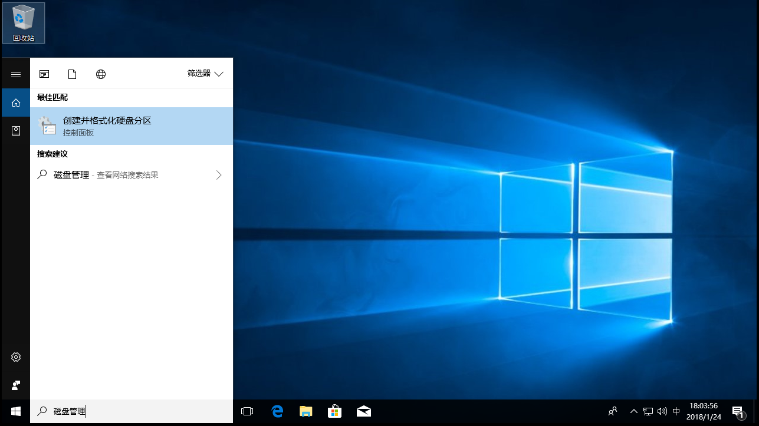Expand arrow next to 磁盘管理 suggestion
Image resolution: width=759 pixels, height=426 pixels.
[x=219, y=175]
